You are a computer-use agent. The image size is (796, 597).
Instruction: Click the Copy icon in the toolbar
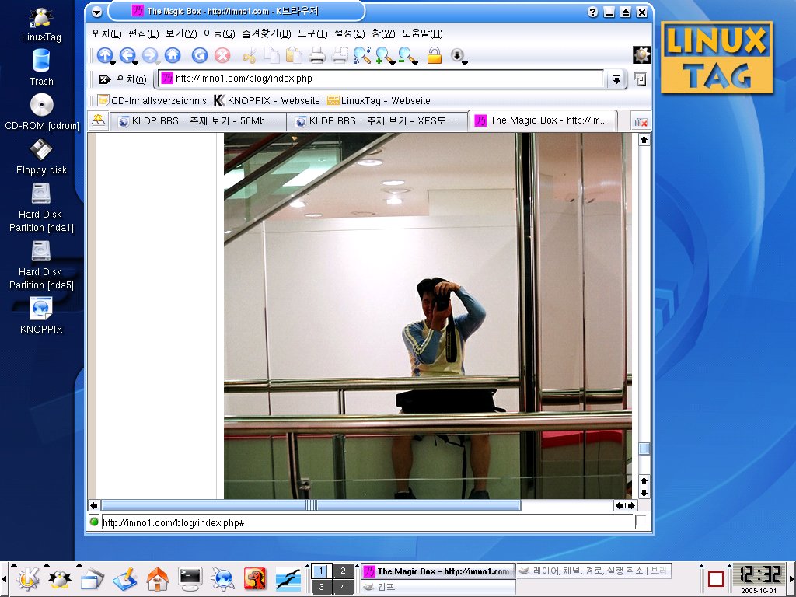(271, 55)
